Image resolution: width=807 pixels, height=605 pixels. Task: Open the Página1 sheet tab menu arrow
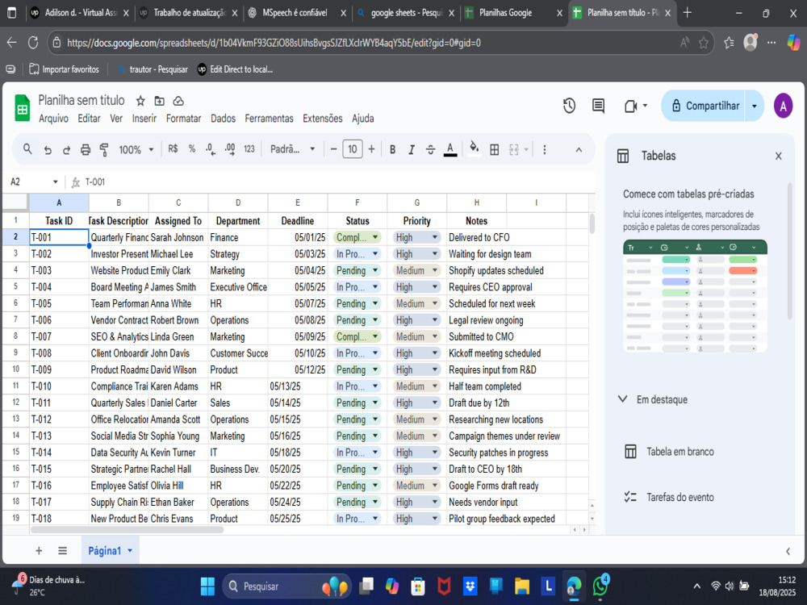click(x=130, y=550)
